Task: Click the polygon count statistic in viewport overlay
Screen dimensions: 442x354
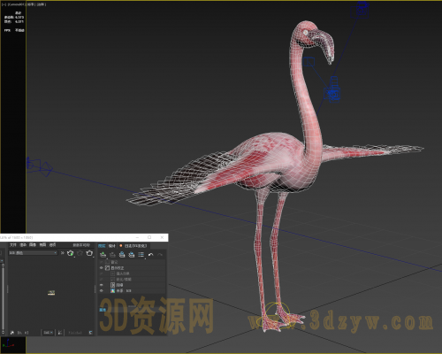Action: 14,17
